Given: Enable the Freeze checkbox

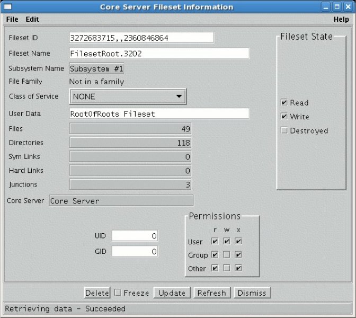Looking at the screenshot, I should 118,293.
